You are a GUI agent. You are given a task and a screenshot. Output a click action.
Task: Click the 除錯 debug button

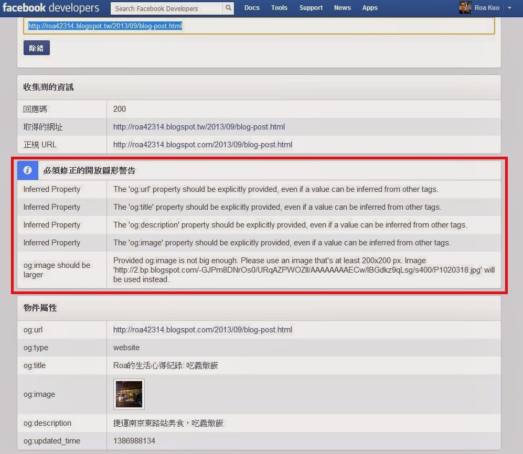[x=37, y=48]
